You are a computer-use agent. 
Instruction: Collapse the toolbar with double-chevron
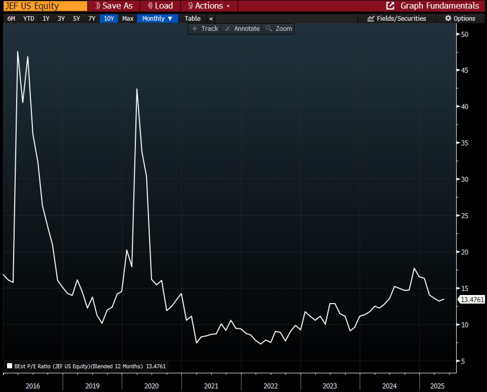tap(211, 19)
